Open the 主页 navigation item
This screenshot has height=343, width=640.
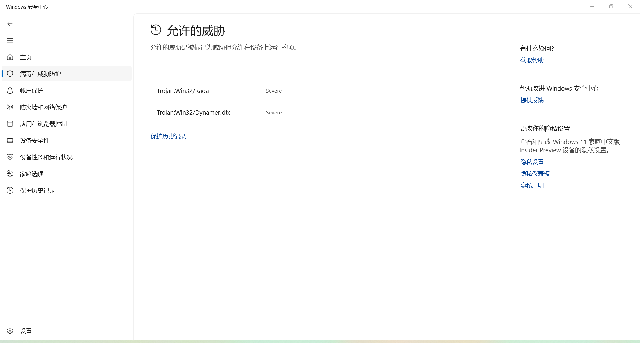(x=67, y=57)
